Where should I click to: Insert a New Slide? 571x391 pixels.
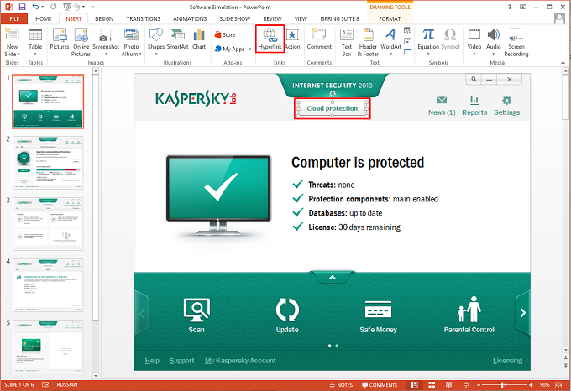point(12,43)
